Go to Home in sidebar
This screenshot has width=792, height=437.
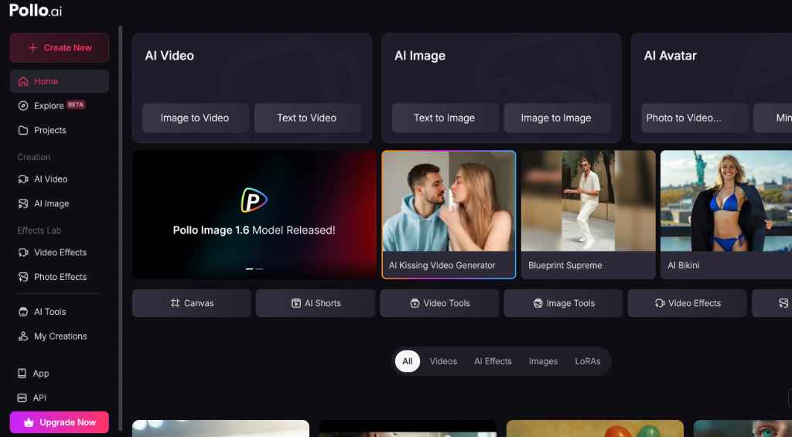[59, 81]
